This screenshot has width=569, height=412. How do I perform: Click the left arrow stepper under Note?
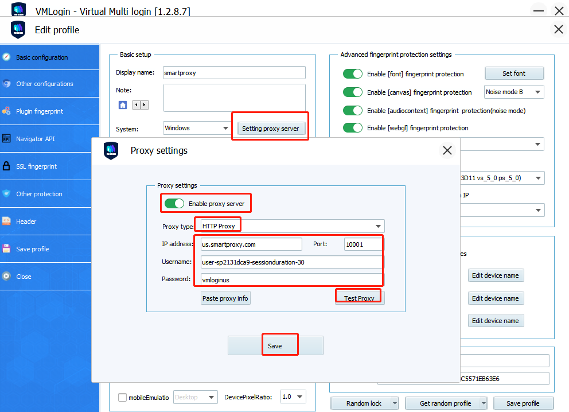point(137,105)
